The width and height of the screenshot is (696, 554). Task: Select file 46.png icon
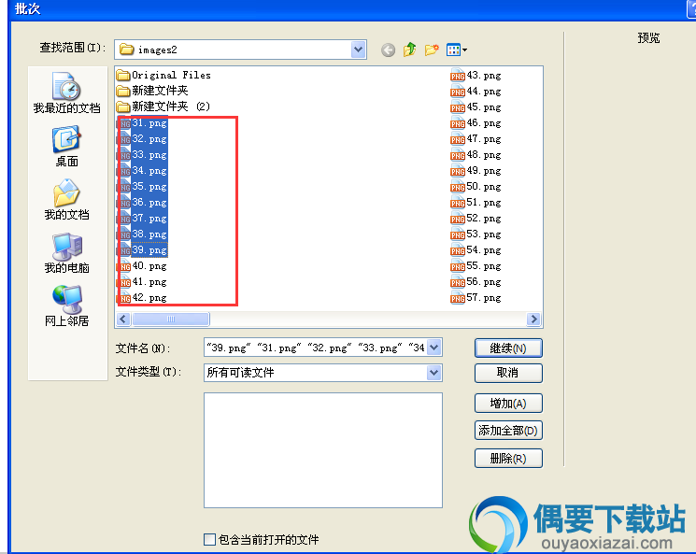click(x=458, y=123)
